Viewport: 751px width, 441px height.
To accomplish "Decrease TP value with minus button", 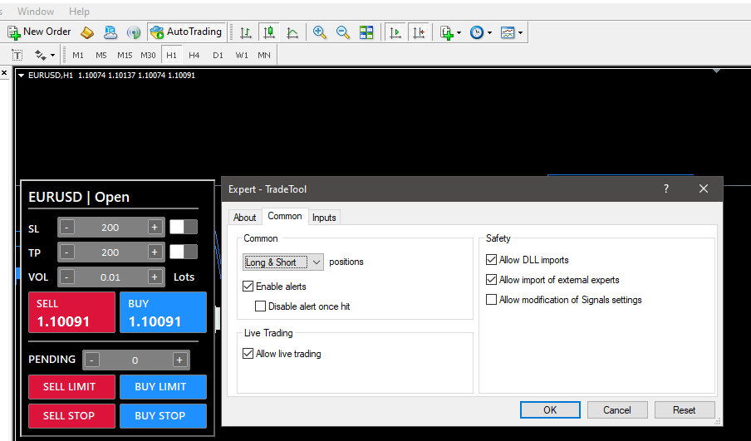I will click(66, 252).
